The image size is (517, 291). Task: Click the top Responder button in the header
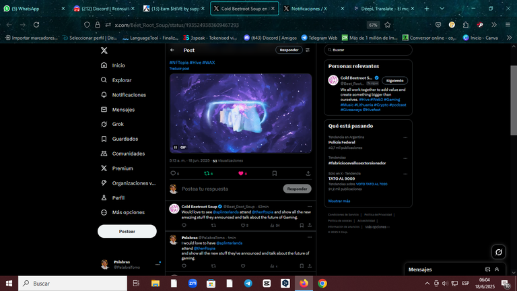tap(289, 50)
